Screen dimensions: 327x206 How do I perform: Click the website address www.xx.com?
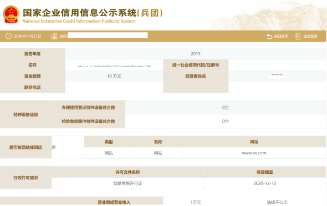pyautogui.click(x=254, y=153)
